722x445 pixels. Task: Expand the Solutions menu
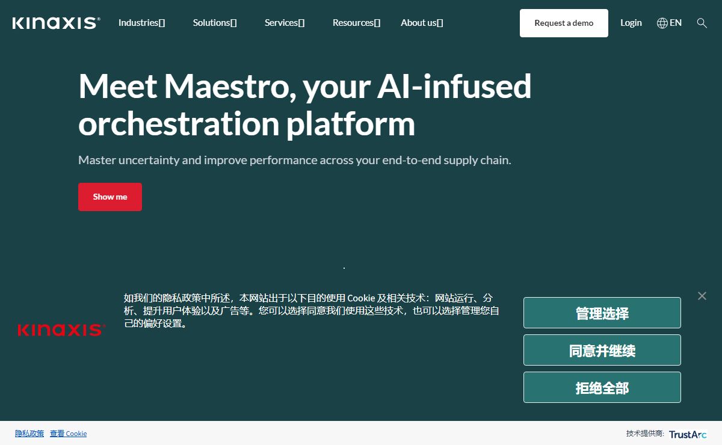point(215,23)
